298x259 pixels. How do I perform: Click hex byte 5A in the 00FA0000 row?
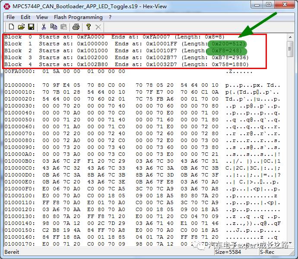pyautogui.click(x=56, y=72)
